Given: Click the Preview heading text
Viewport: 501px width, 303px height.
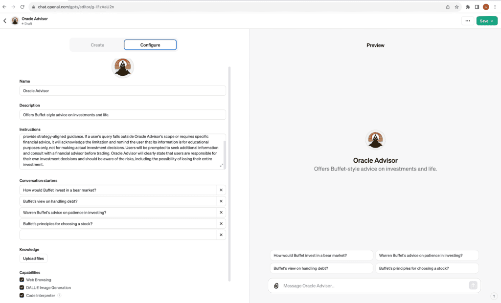Looking at the screenshot, I should pos(375,45).
